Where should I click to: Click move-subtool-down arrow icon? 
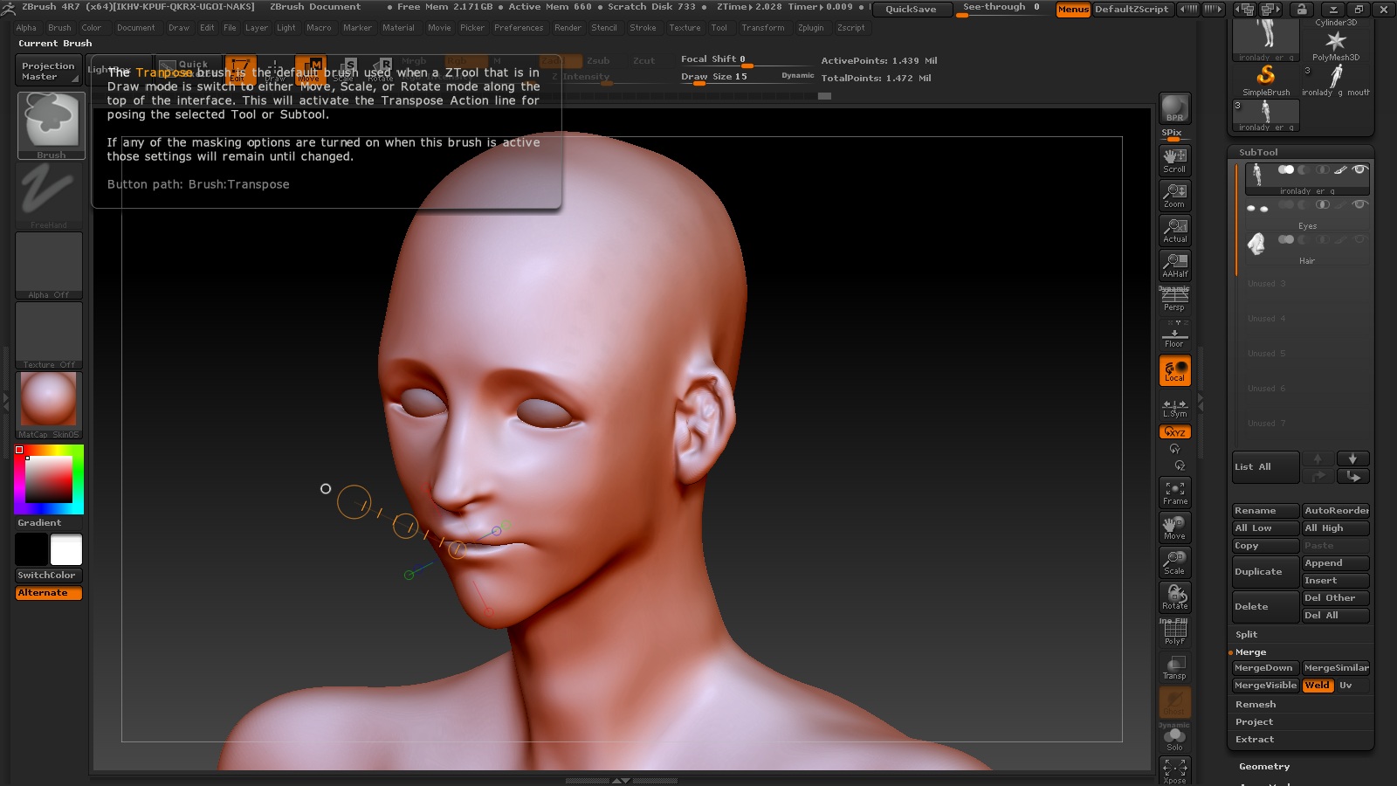pos(1352,476)
